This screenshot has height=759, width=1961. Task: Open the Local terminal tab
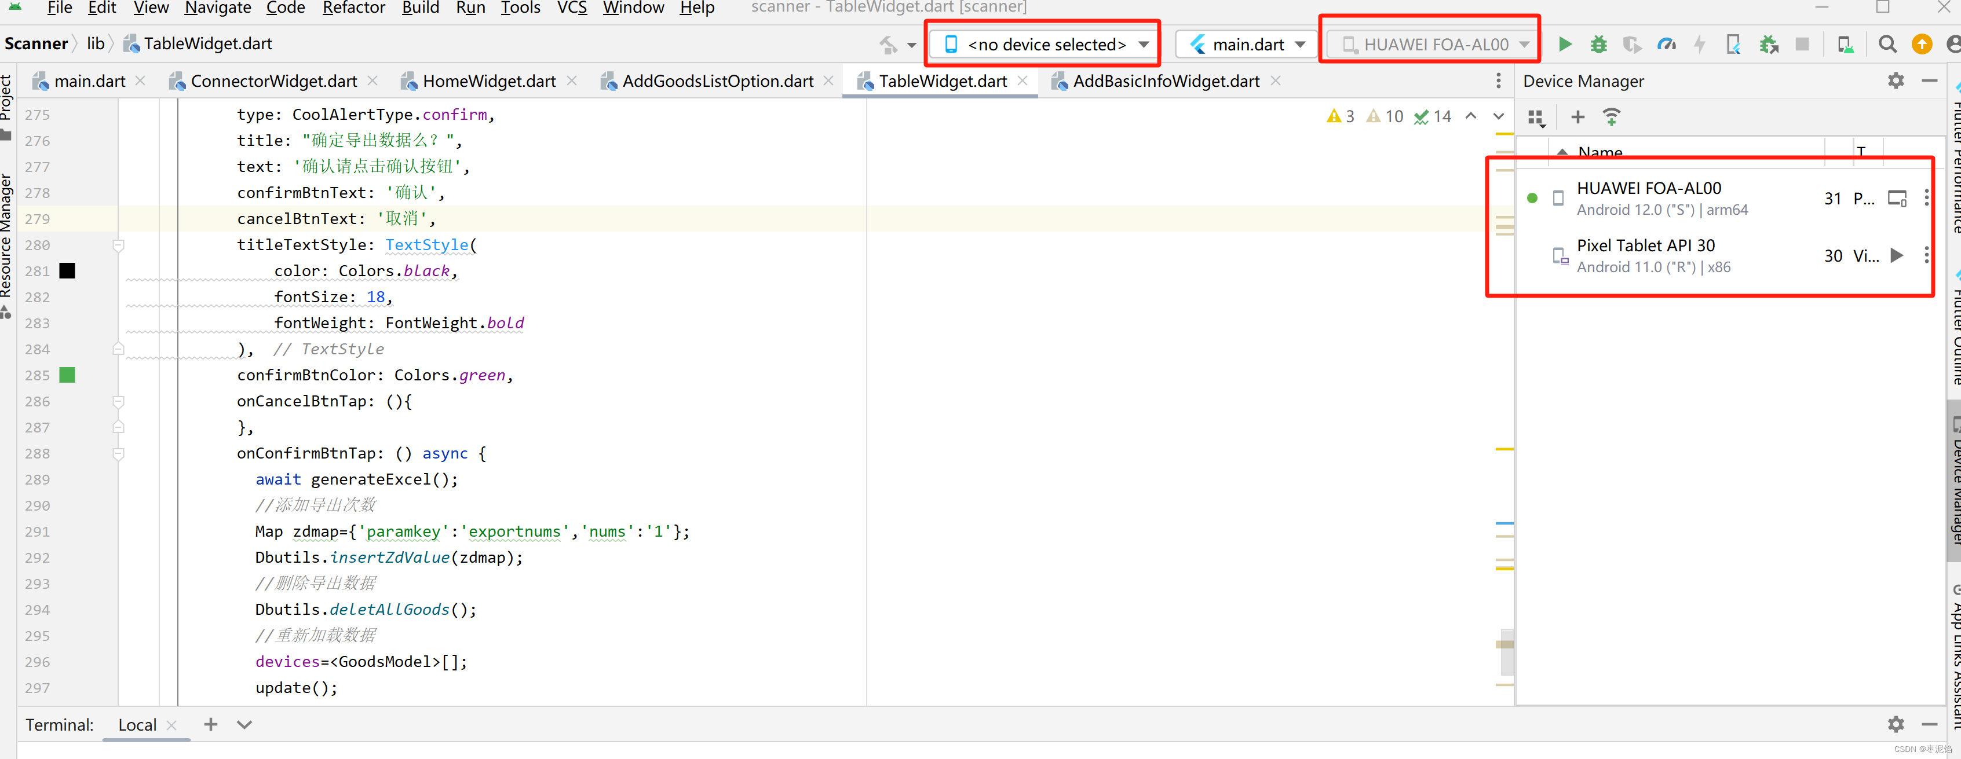point(137,725)
